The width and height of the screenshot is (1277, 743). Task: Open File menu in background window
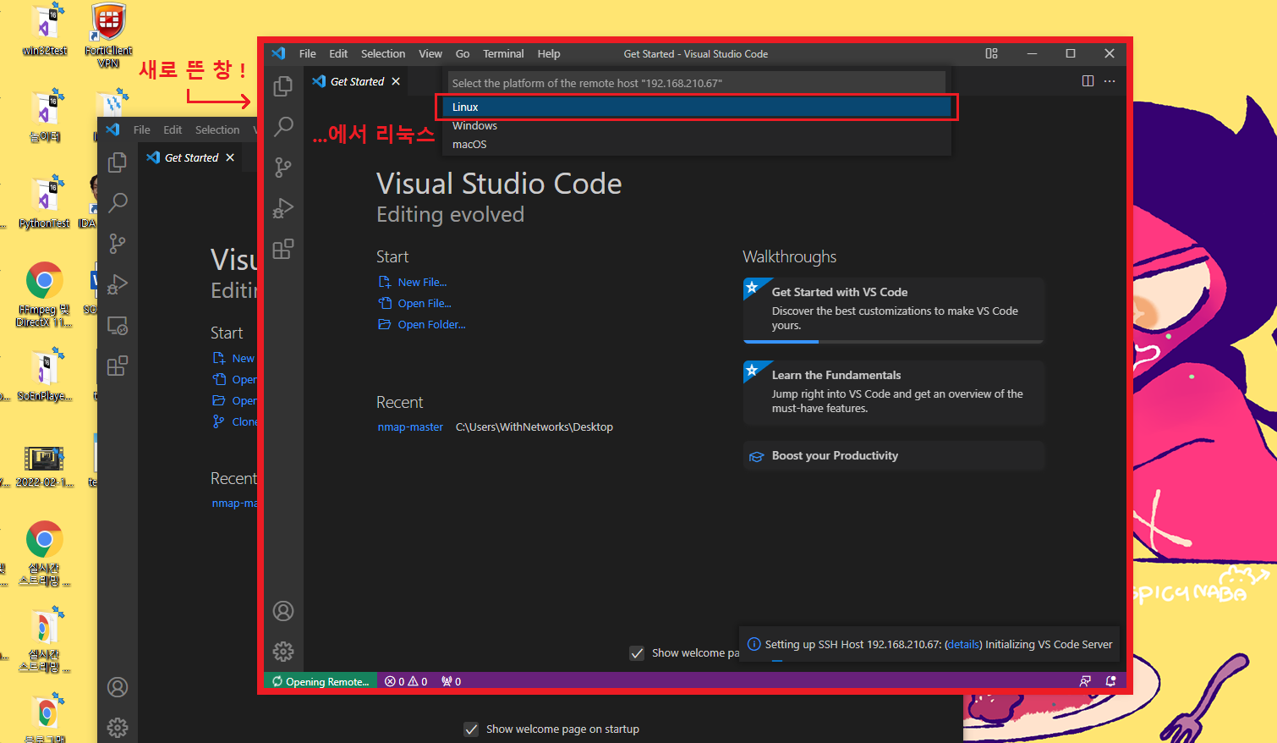tap(142, 129)
